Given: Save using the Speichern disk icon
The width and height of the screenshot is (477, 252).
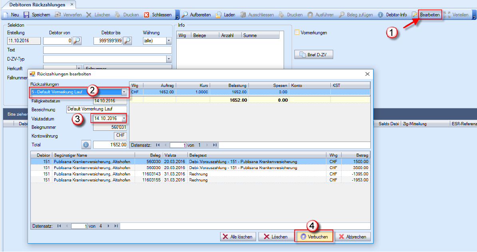Looking at the screenshot, I should click(26, 15).
